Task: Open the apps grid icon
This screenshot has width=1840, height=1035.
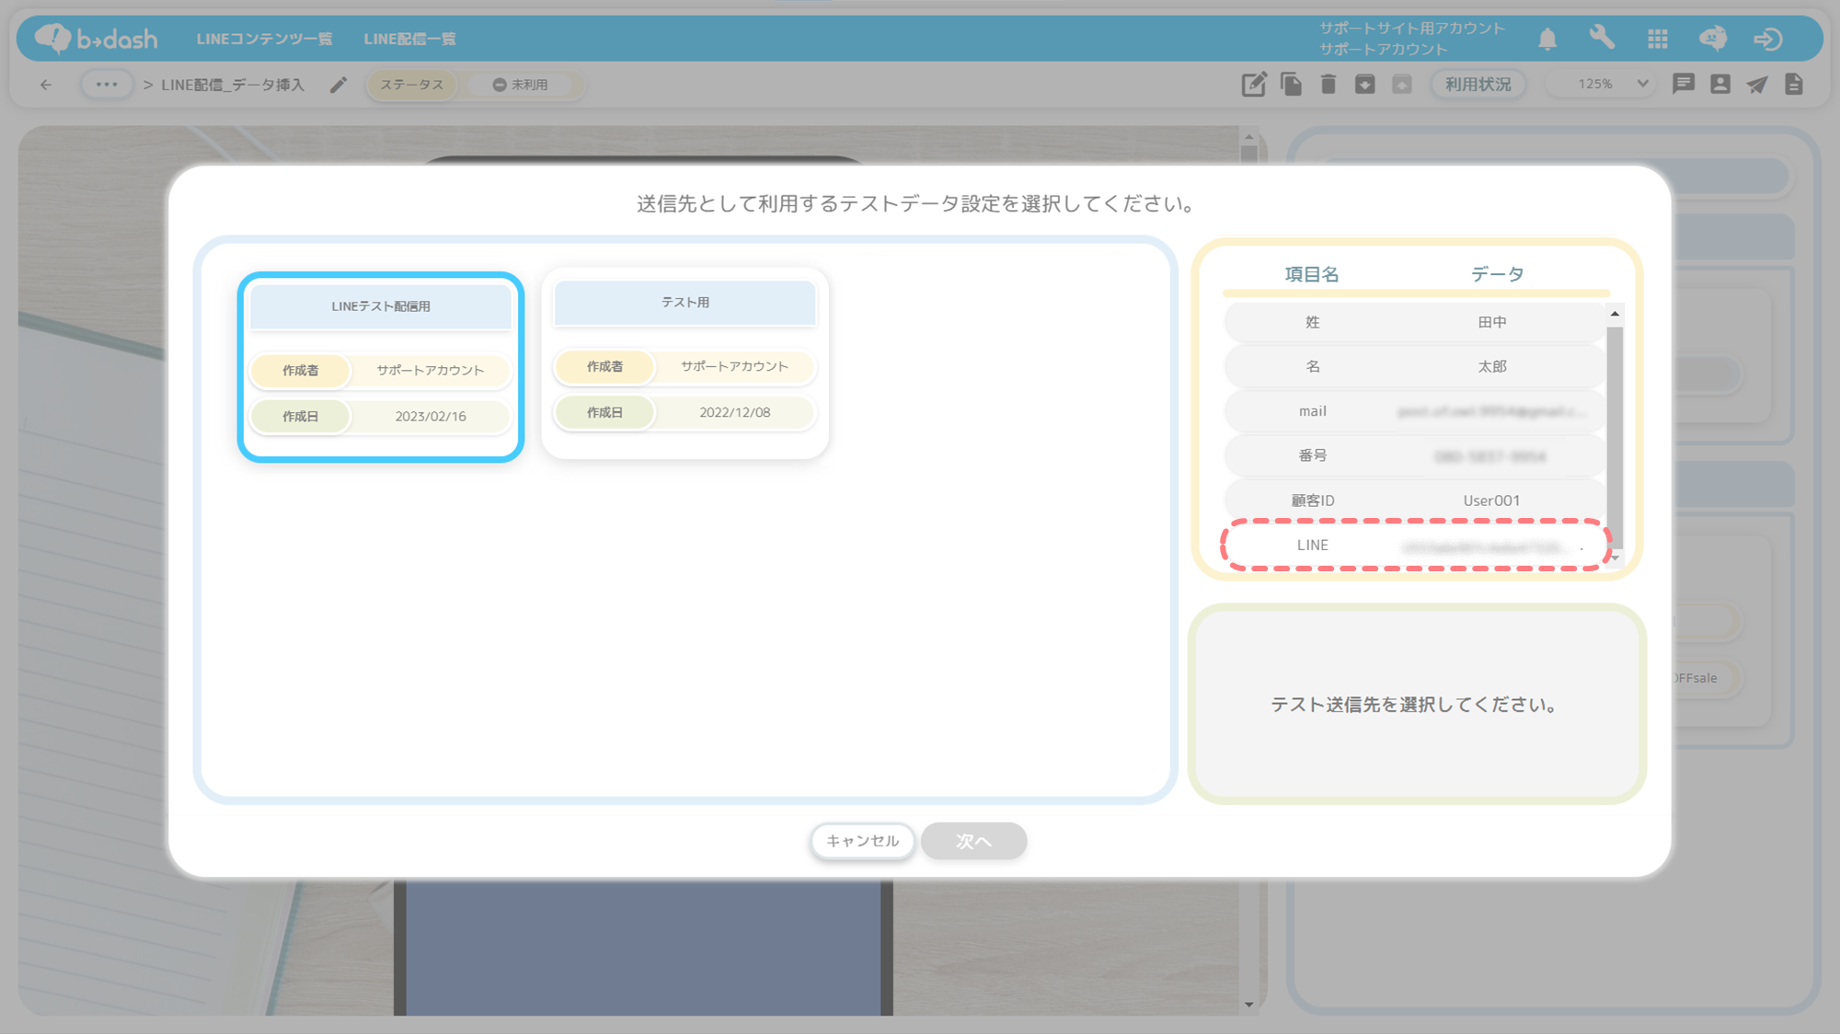Action: click(1658, 39)
